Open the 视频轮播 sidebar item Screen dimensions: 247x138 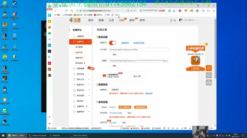tap(80, 68)
